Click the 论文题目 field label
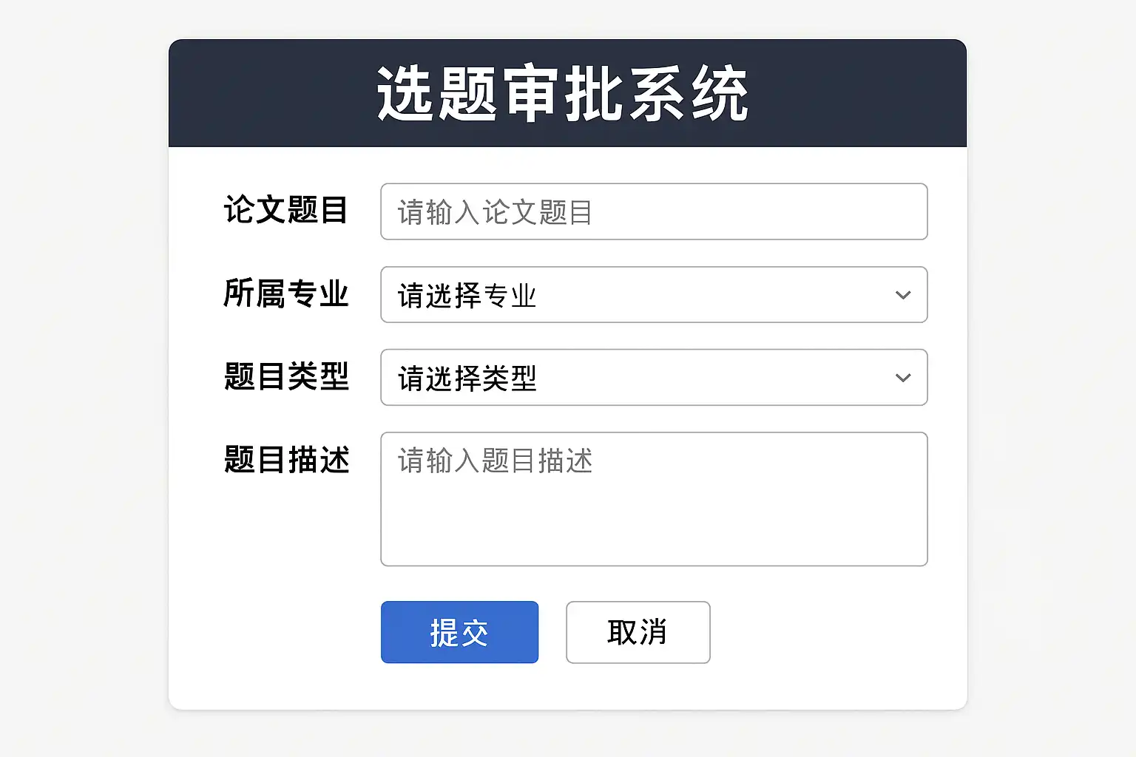The image size is (1136, 757). 285,211
